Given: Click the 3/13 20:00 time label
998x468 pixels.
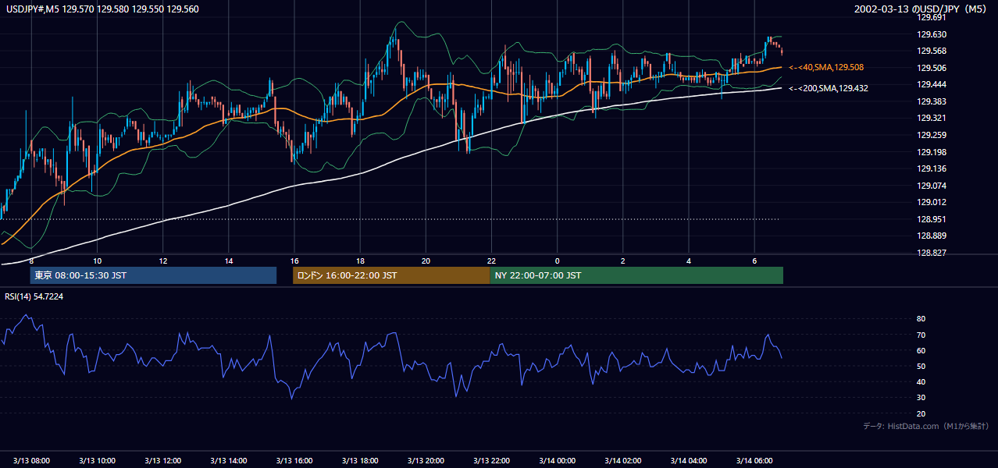Looking at the screenshot, I should 426,461.
